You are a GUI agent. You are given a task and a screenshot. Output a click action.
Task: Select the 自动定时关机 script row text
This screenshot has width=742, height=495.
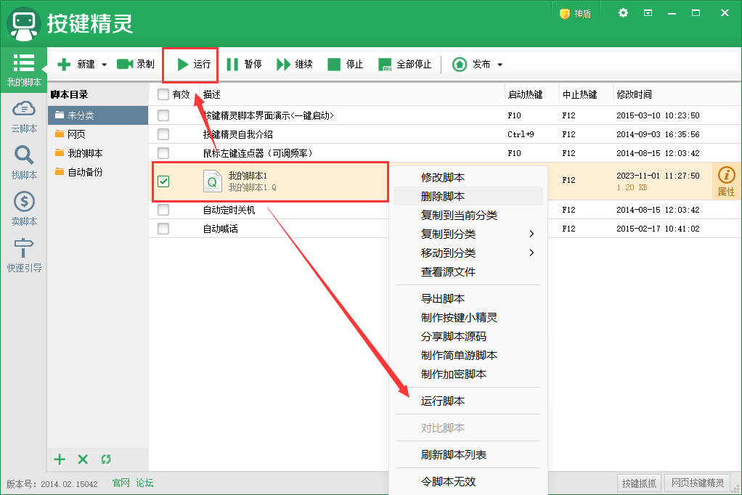pyautogui.click(x=229, y=210)
